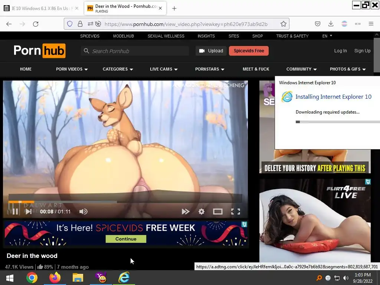Open the Windows Start button
Screen dimensions: 380x285
click(10, 278)
